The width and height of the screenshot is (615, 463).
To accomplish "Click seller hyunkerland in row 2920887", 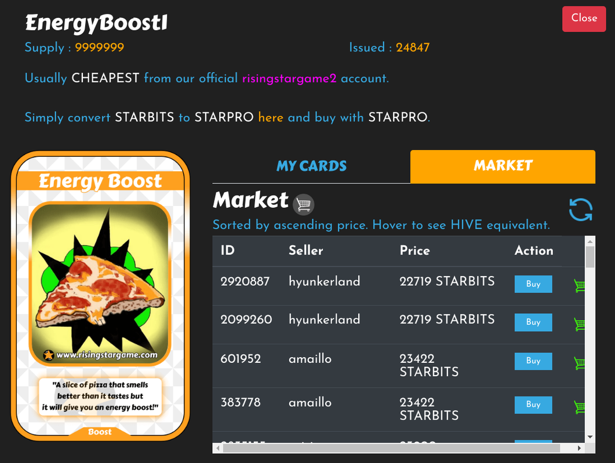I will tap(325, 281).
